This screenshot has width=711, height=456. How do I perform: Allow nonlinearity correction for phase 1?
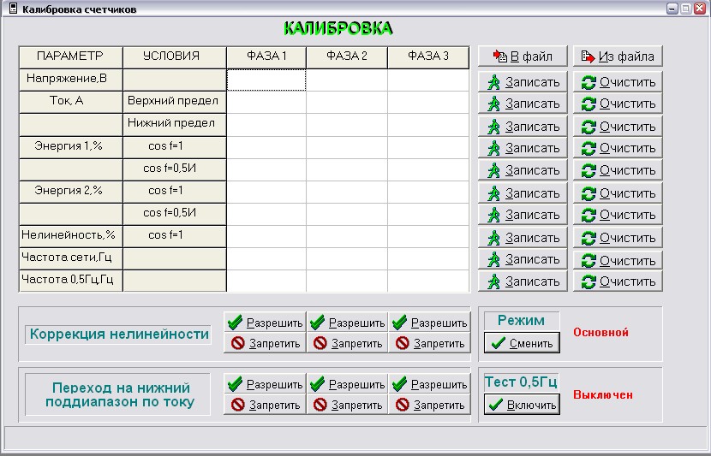tap(264, 323)
